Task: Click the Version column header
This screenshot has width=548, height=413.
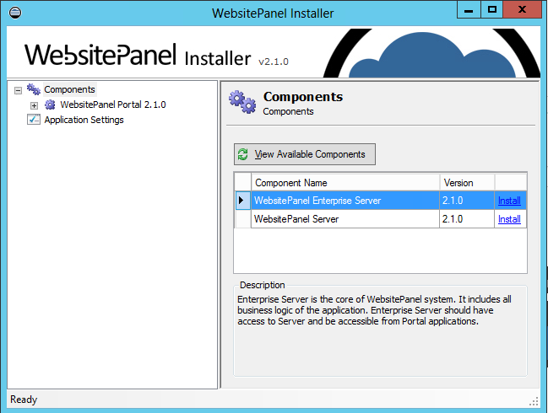Action: (467, 182)
